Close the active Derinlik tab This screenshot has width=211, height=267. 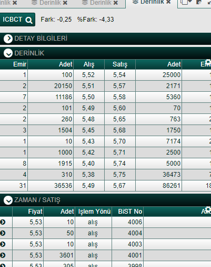[168, 2]
